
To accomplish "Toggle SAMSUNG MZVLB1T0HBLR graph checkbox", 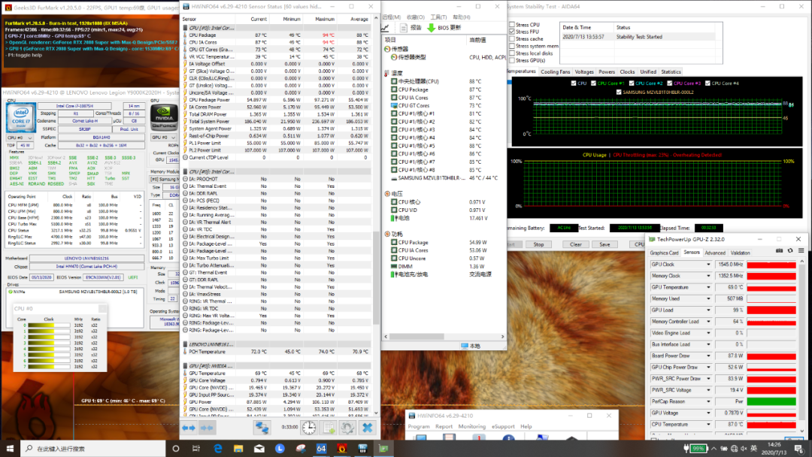I will click(x=619, y=92).
